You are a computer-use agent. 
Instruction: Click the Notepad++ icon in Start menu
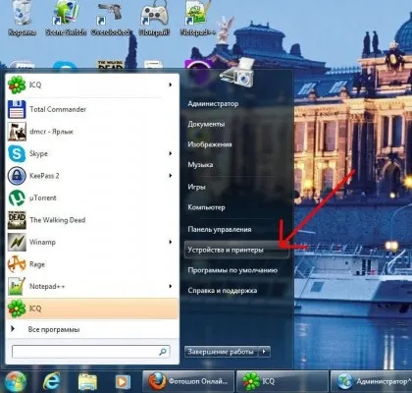pyautogui.click(x=17, y=286)
